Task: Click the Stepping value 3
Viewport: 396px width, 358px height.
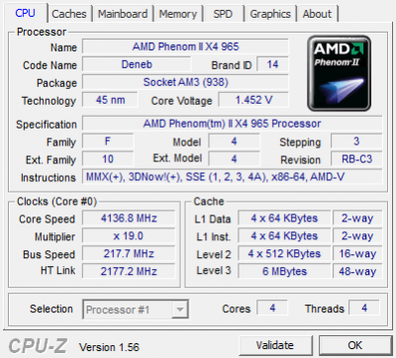Action: [x=356, y=141]
